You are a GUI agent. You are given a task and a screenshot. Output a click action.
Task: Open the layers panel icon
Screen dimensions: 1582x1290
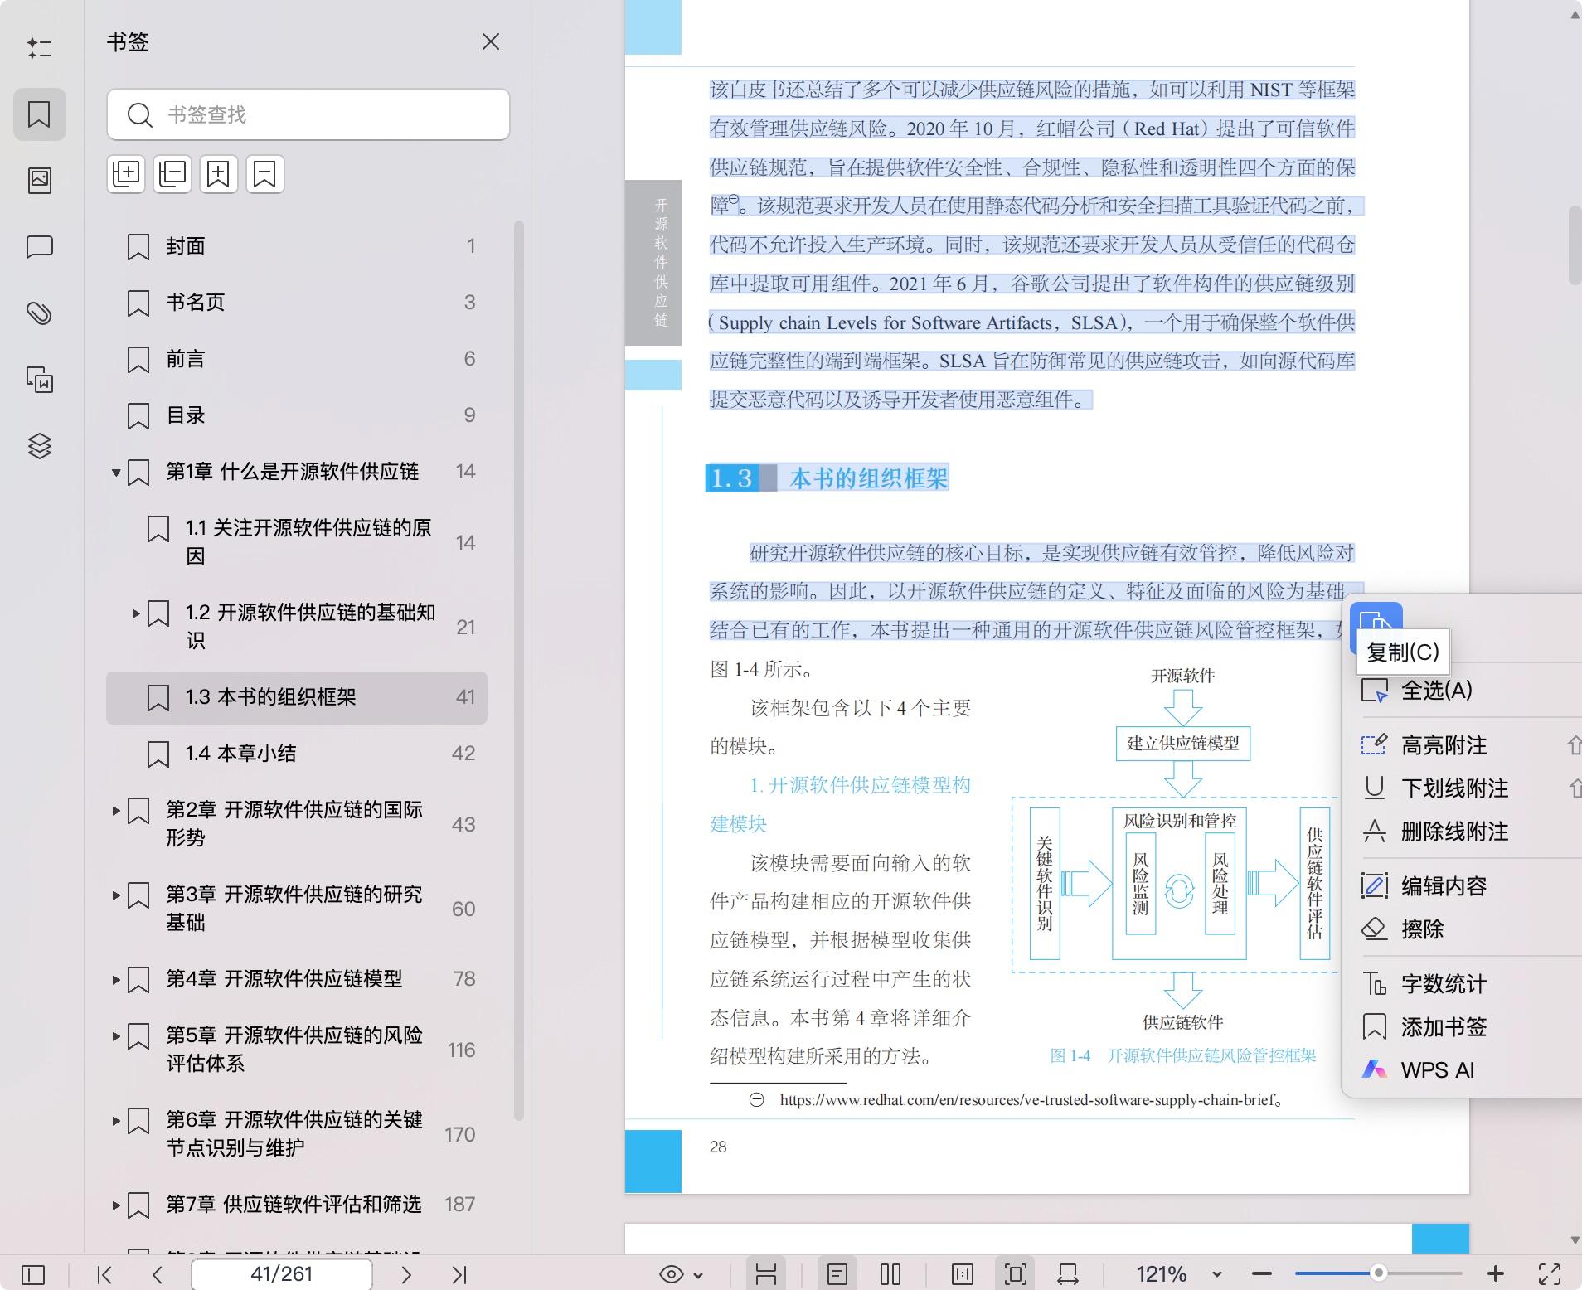coord(39,446)
